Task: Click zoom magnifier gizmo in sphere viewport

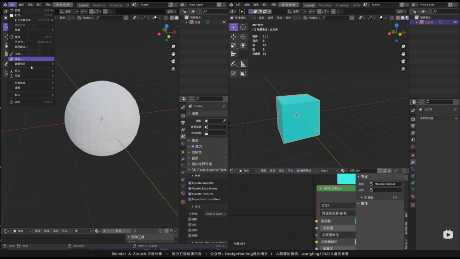Action: click(173, 46)
